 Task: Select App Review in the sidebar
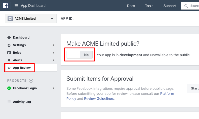click(x=22, y=68)
